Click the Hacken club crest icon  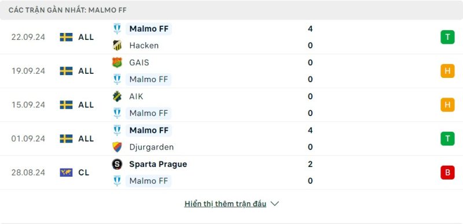(117, 46)
